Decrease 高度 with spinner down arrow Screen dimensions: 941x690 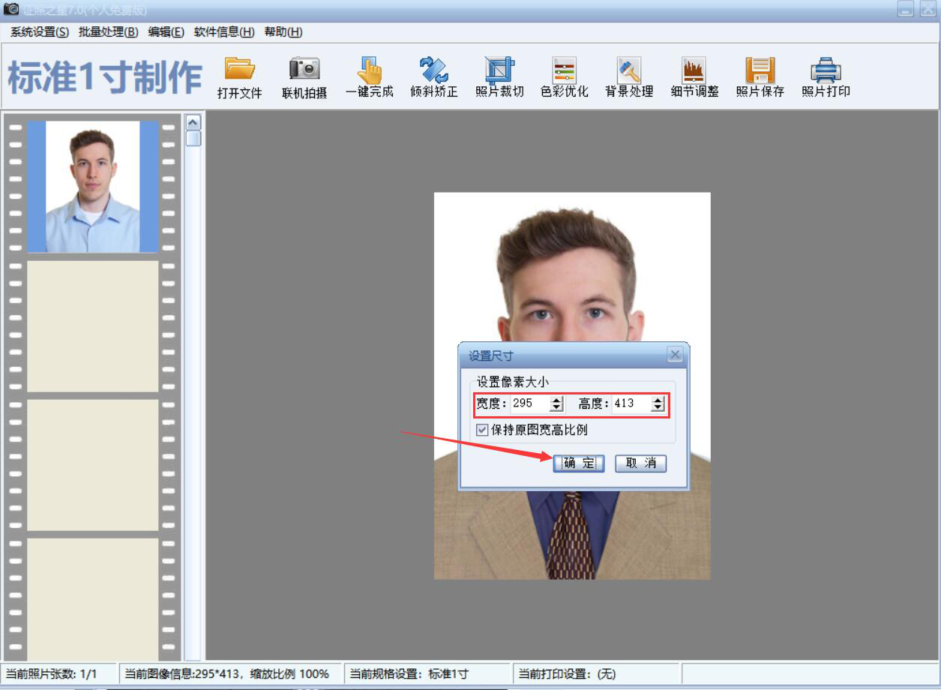(x=658, y=407)
